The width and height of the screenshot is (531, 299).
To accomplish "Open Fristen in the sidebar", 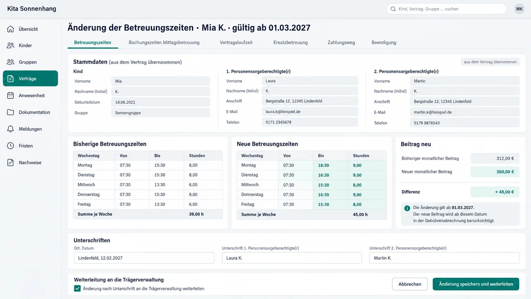I will coord(30,146).
